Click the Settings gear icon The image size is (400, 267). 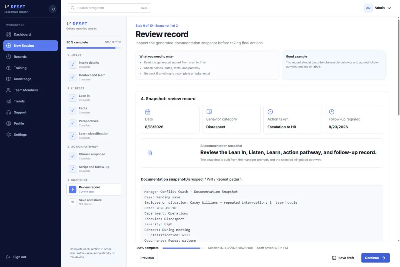(8, 135)
